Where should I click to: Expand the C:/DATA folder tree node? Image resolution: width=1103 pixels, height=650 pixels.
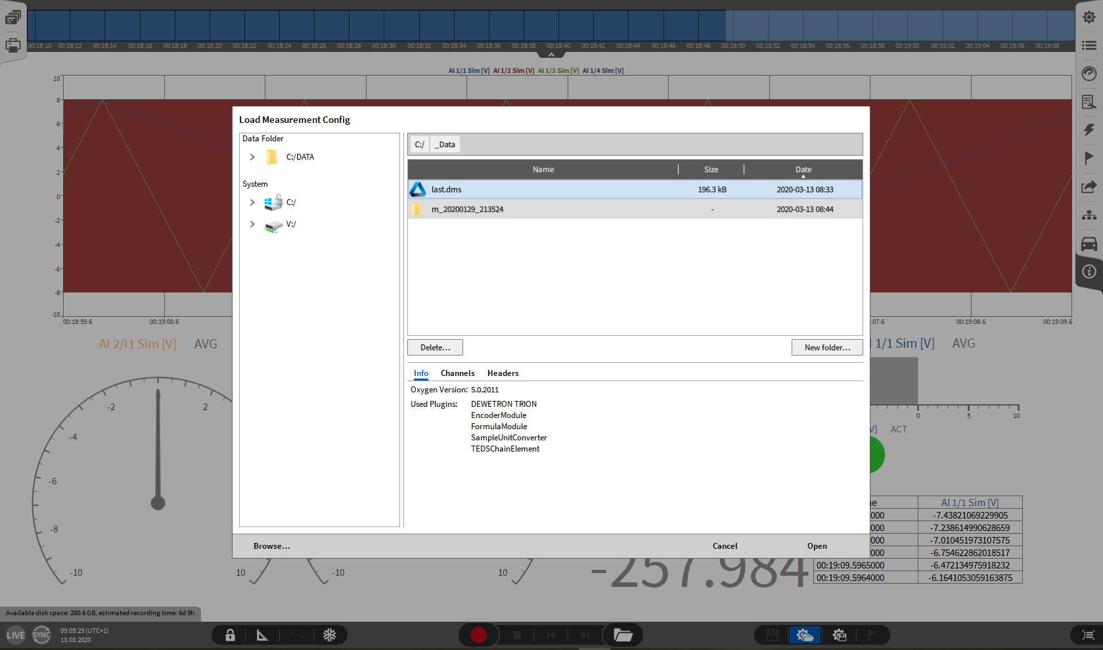(252, 157)
